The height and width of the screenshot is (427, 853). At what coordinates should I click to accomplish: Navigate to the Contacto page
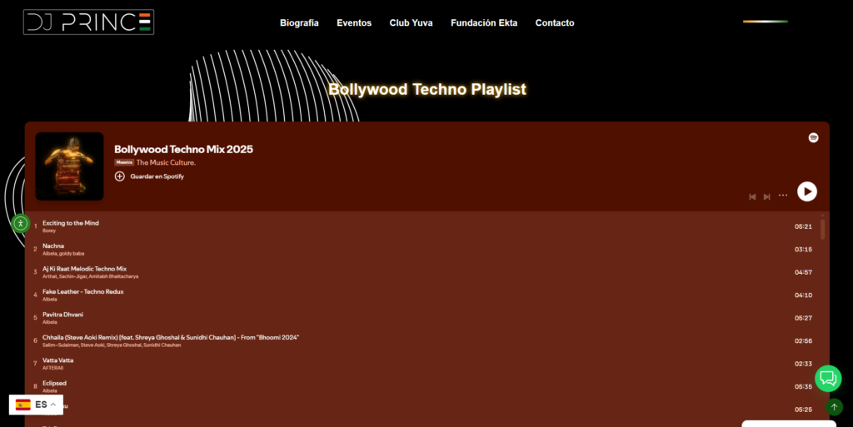(x=554, y=22)
